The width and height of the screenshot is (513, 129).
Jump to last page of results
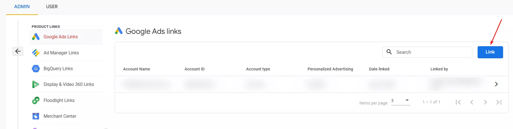click(x=499, y=102)
